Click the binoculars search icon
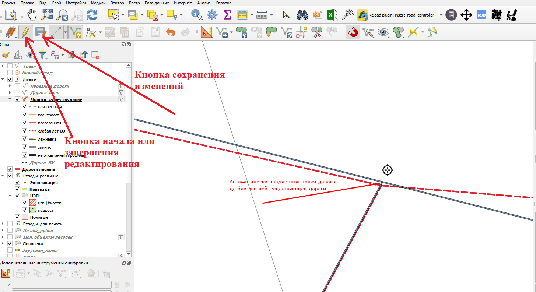This screenshot has width=536, height=292. (x=302, y=15)
